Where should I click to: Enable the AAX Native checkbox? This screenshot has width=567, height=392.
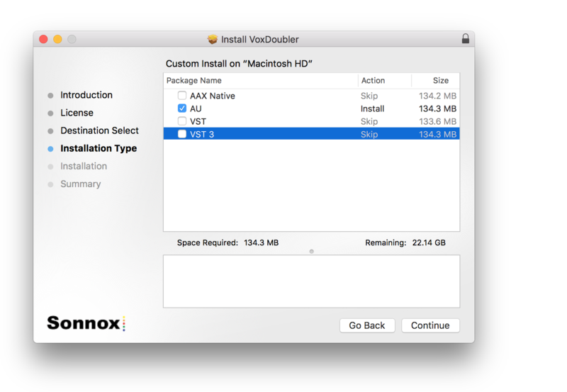pyautogui.click(x=182, y=96)
